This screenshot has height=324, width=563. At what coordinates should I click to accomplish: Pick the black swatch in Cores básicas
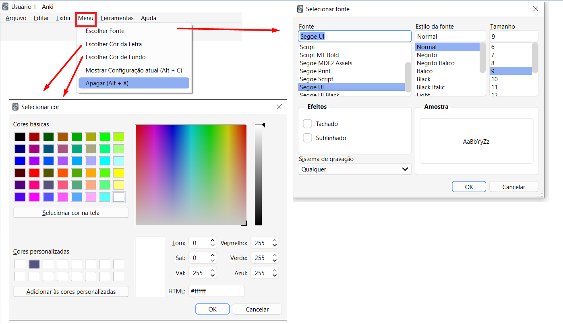[20, 137]
